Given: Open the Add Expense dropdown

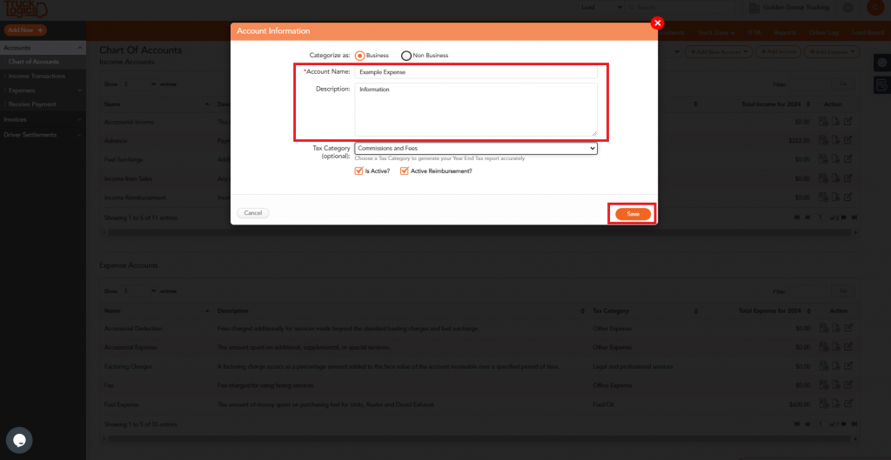Looking at the screenshot, I should (x=832, y=51).
